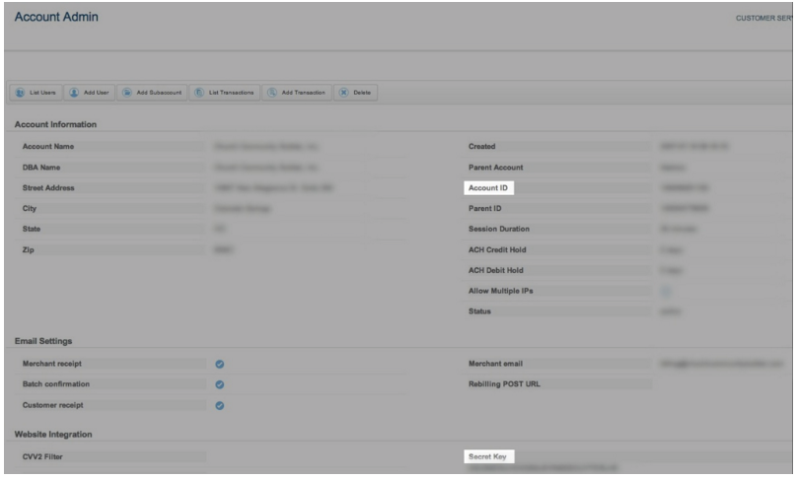Screen dimensions: 797x479
Task: Click the Add User person icon
Action: 75,93
